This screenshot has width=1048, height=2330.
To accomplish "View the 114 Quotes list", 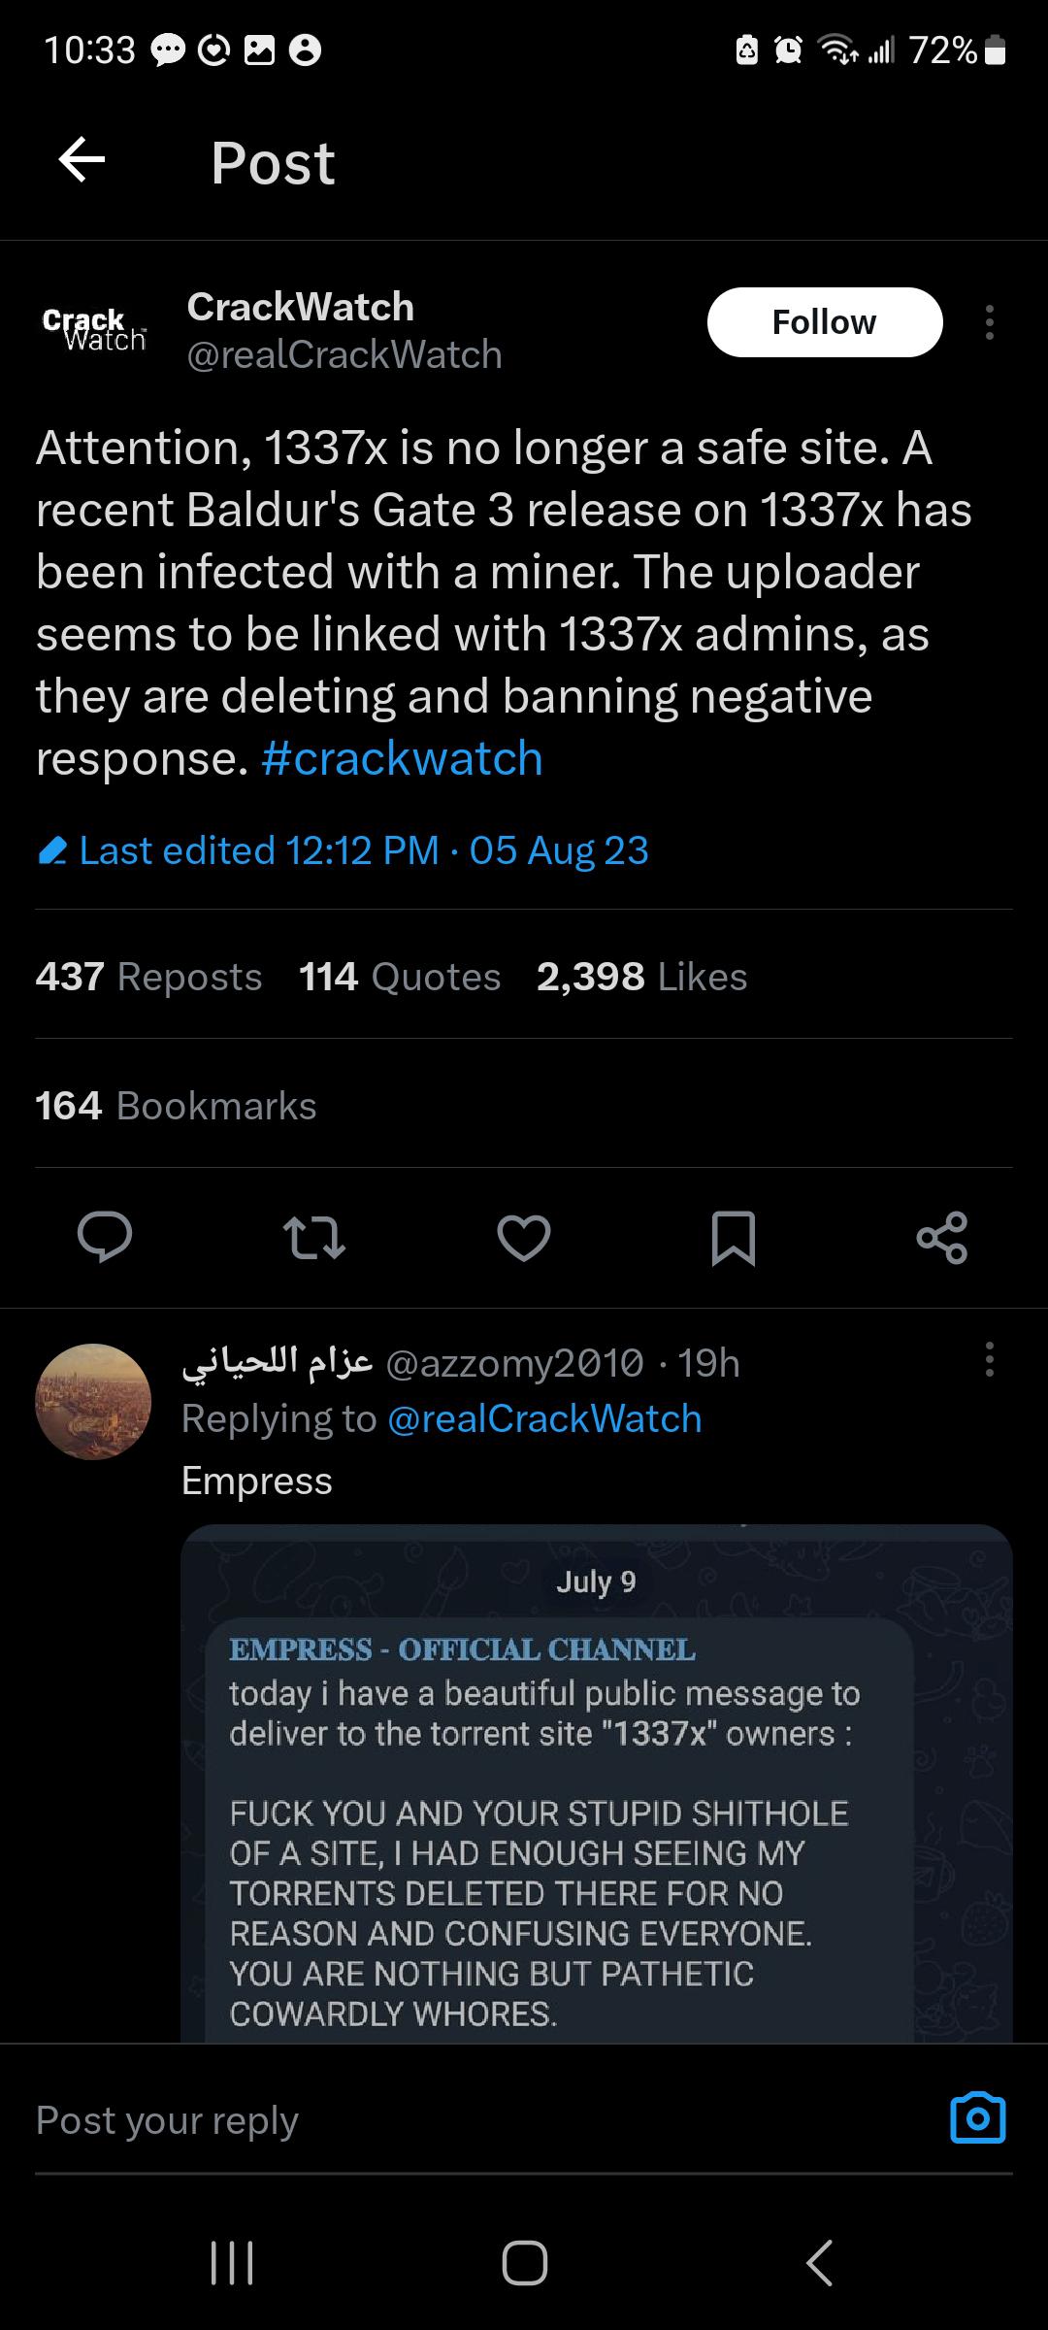I will (400, 977).
